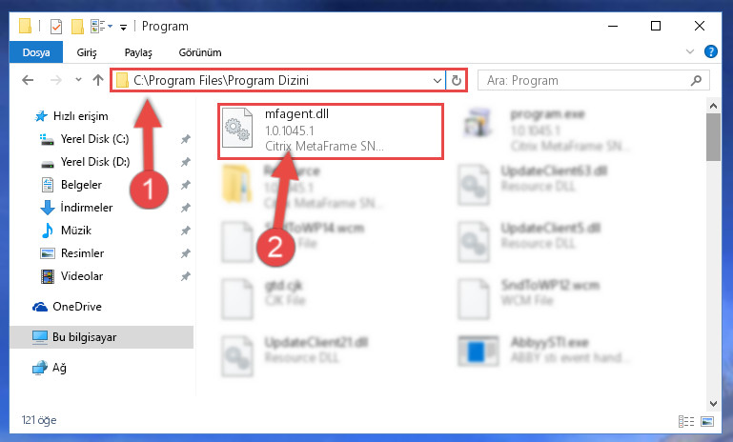The image size is (733, 442).
Task: Unpin Belgeler from quick access
Action: pyautogui.click(x=186, y=185)
